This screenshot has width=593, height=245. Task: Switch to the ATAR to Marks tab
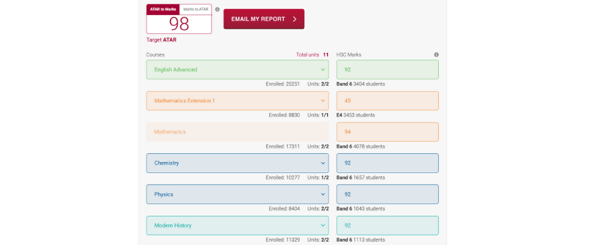(163, 10)
